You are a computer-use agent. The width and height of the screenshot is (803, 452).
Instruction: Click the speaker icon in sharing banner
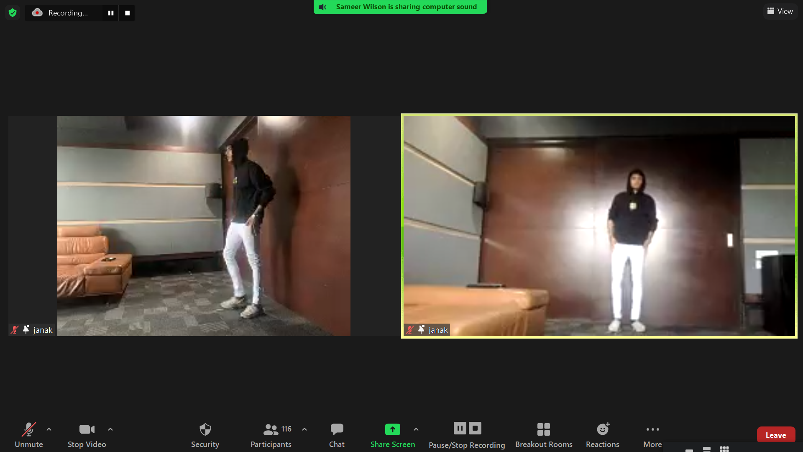(322, 7)
